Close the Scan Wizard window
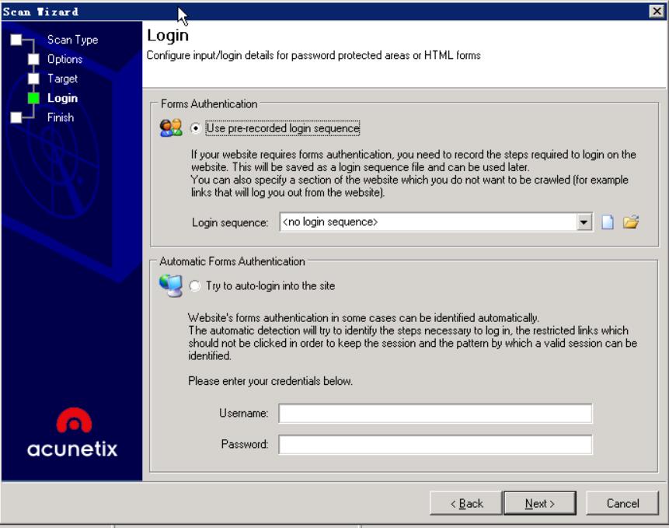Viewport: 669px width, 528px height. [657, 11]
